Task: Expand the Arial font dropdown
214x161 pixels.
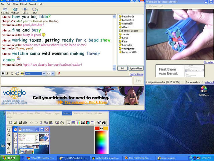Action: click(x=44, y=74)
